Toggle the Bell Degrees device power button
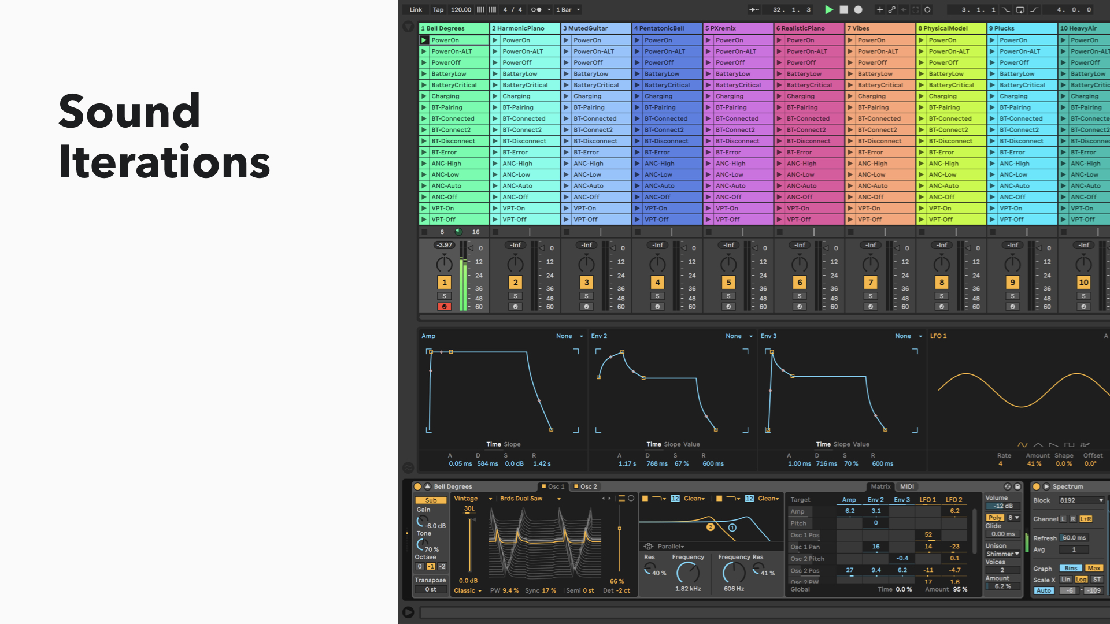 click(417, 486)
